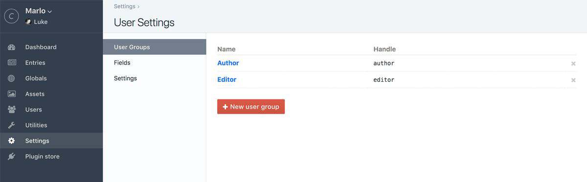Click the circular C site logo
This screenshot has width=587, height=182.
[11, 16]
